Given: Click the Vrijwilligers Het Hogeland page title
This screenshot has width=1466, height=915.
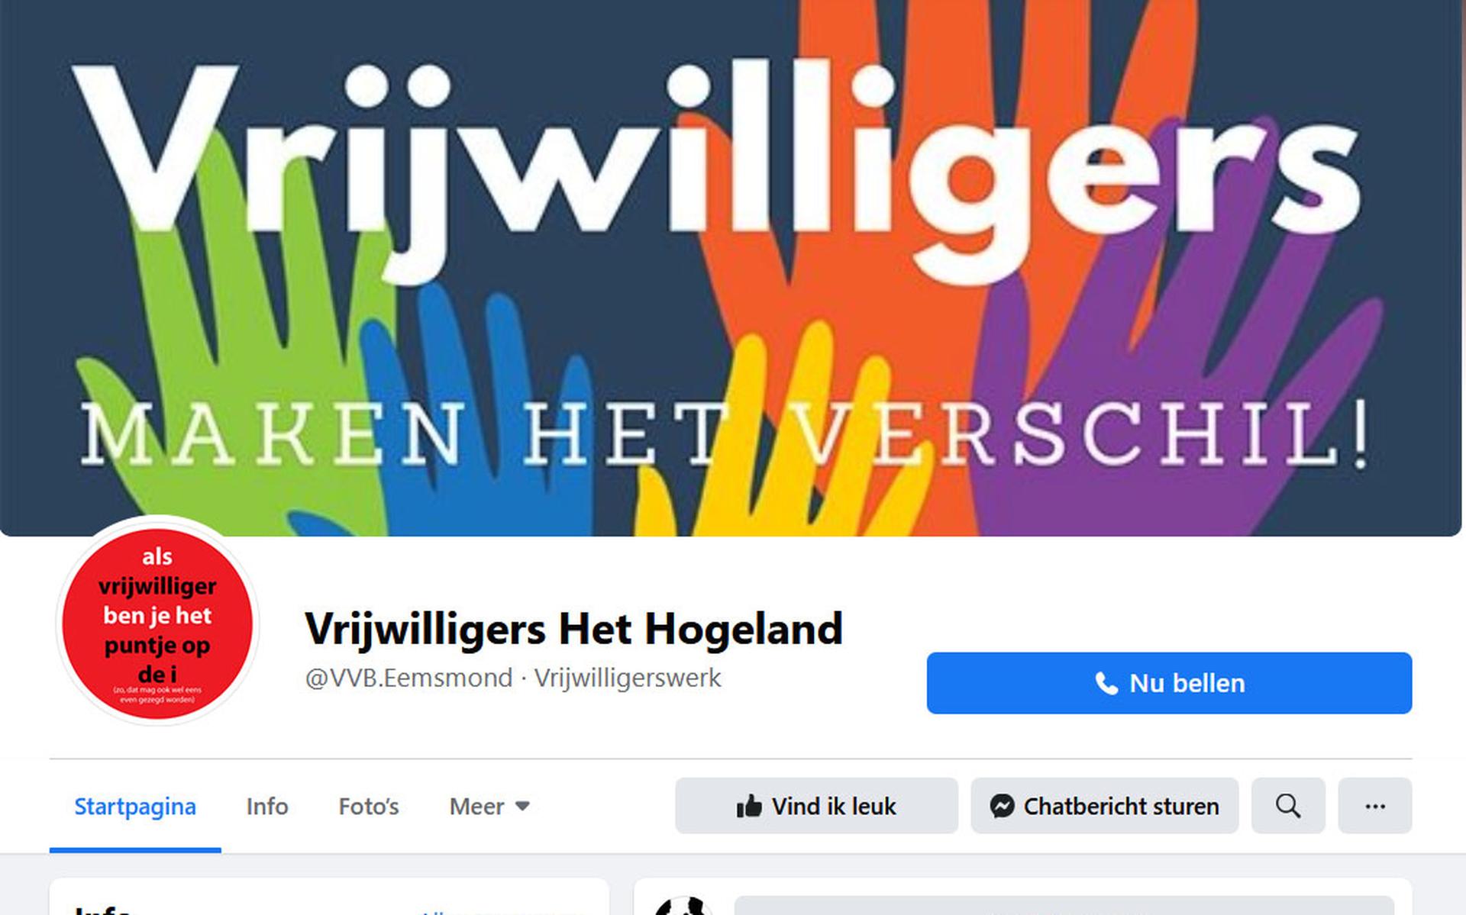Looking at the screenshot, I should tap(573, 630).
